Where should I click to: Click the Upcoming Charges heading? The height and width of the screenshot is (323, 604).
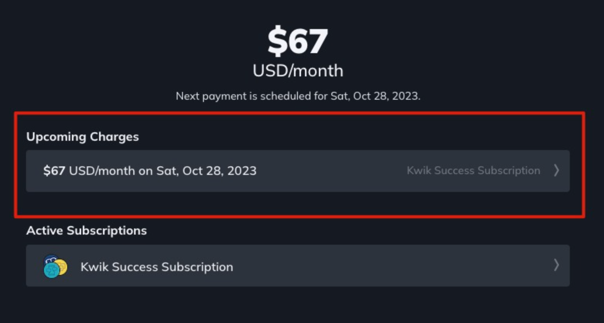[x=82, y=136]
